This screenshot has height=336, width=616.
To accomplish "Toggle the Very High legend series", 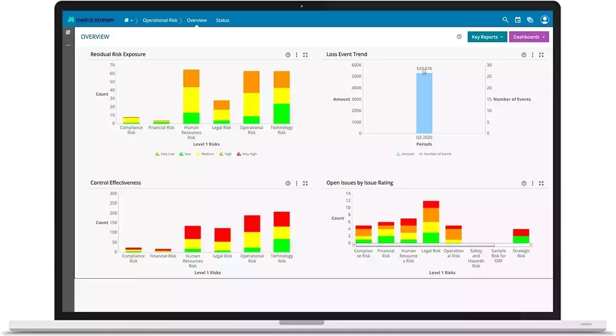I will 247,154.
